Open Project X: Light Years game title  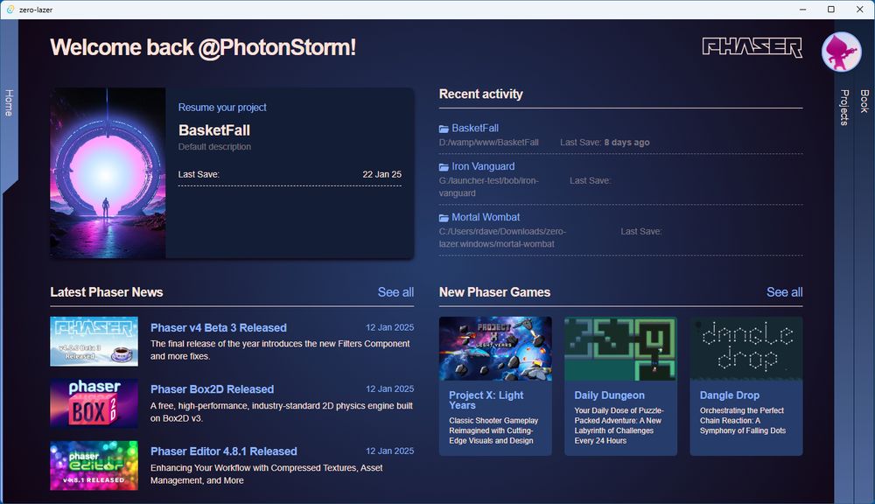486,400
